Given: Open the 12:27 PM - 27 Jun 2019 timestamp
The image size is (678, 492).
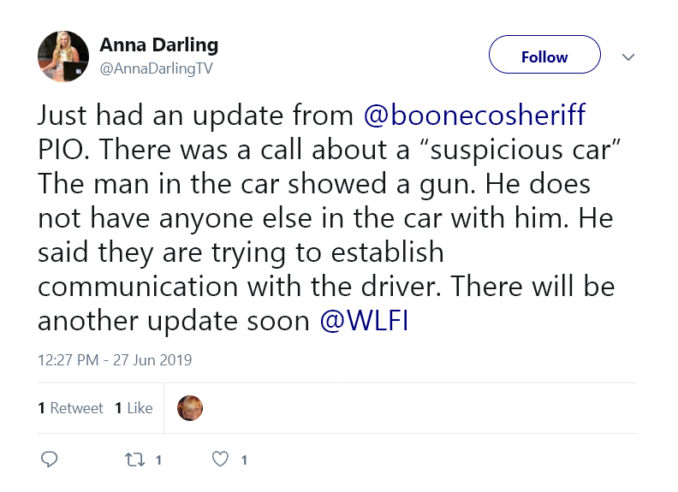Looking at the screenshot, I should click(x=115, y=359).
